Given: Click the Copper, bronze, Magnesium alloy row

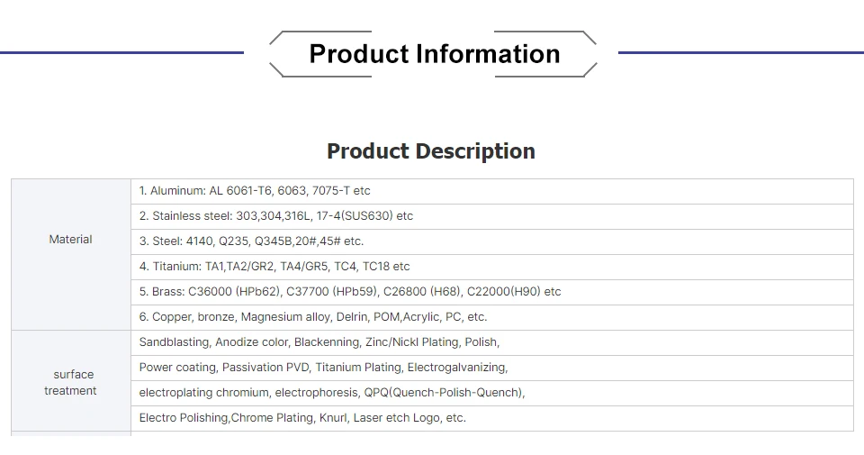Looking at the screenshot, I should tap(312, 317).
